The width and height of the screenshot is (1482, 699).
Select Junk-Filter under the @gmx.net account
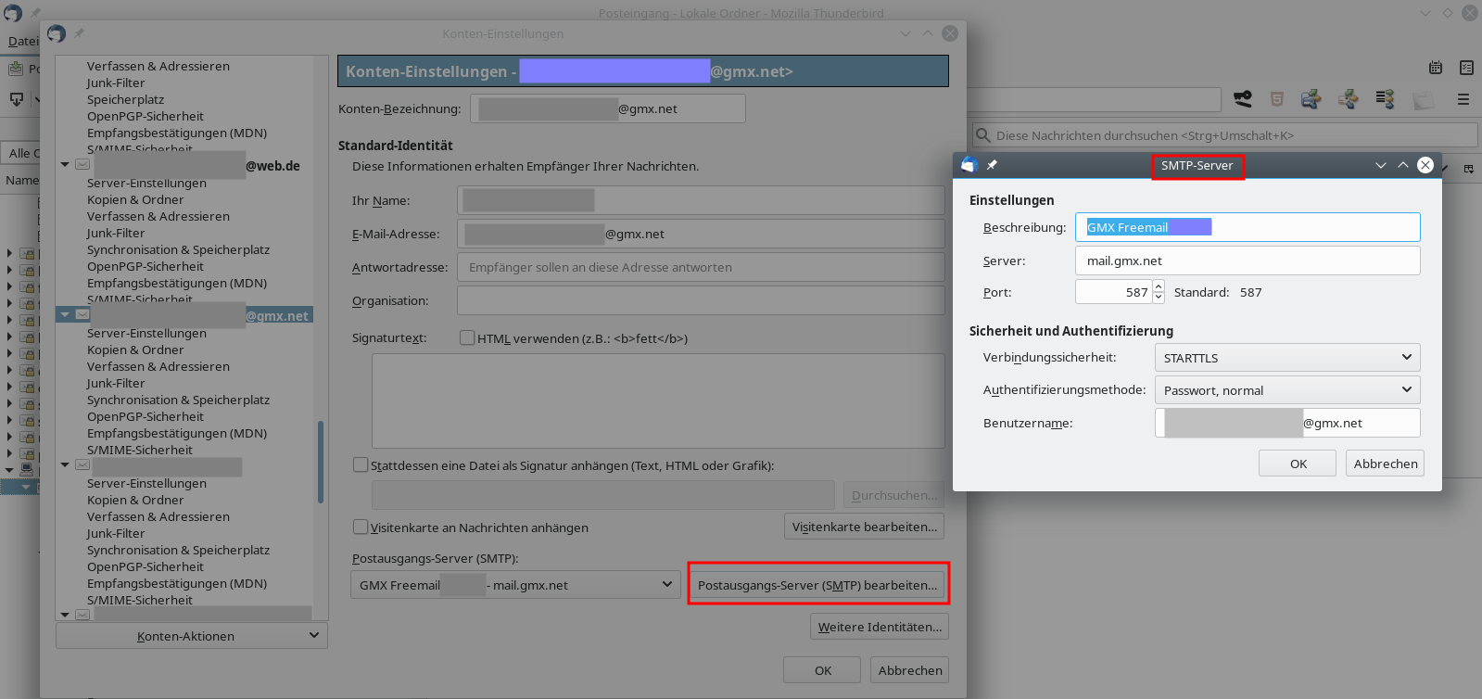tap(116, 383)
